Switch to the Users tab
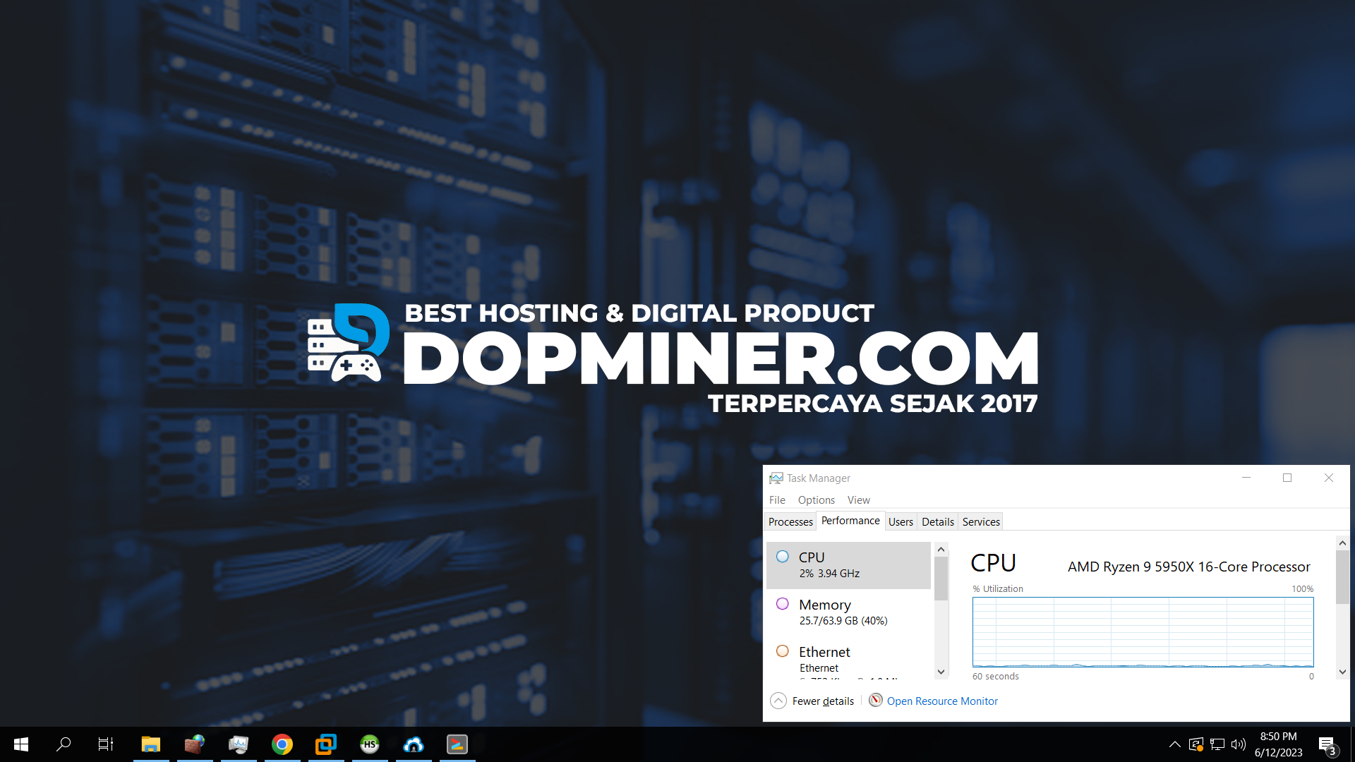 (x=901, y=522)
